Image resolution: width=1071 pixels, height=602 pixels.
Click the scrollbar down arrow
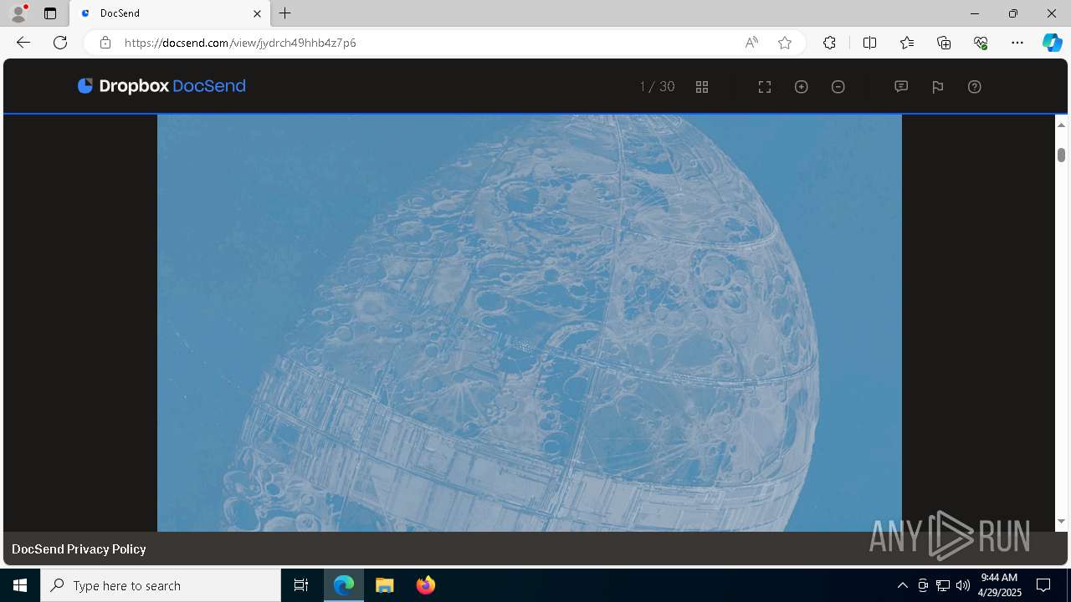(1061, 522)
